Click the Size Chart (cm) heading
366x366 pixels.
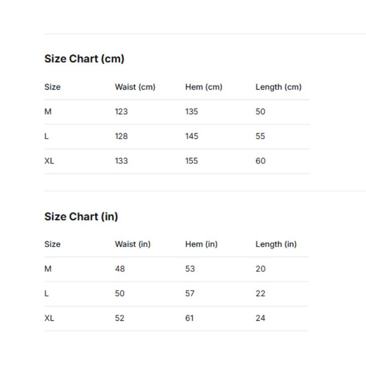[84, 59]
